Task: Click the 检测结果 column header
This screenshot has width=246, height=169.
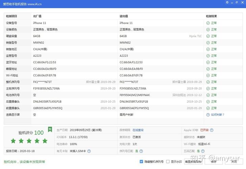Action: click(x=211, y=16)
